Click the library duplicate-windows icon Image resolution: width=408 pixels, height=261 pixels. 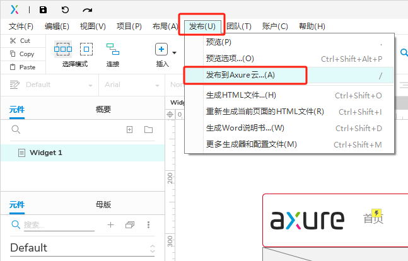(x=129, y=224)
